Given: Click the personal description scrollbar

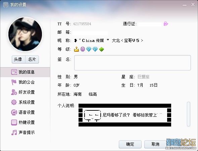Looking at the screenshot, I should [x=189, y=114].
